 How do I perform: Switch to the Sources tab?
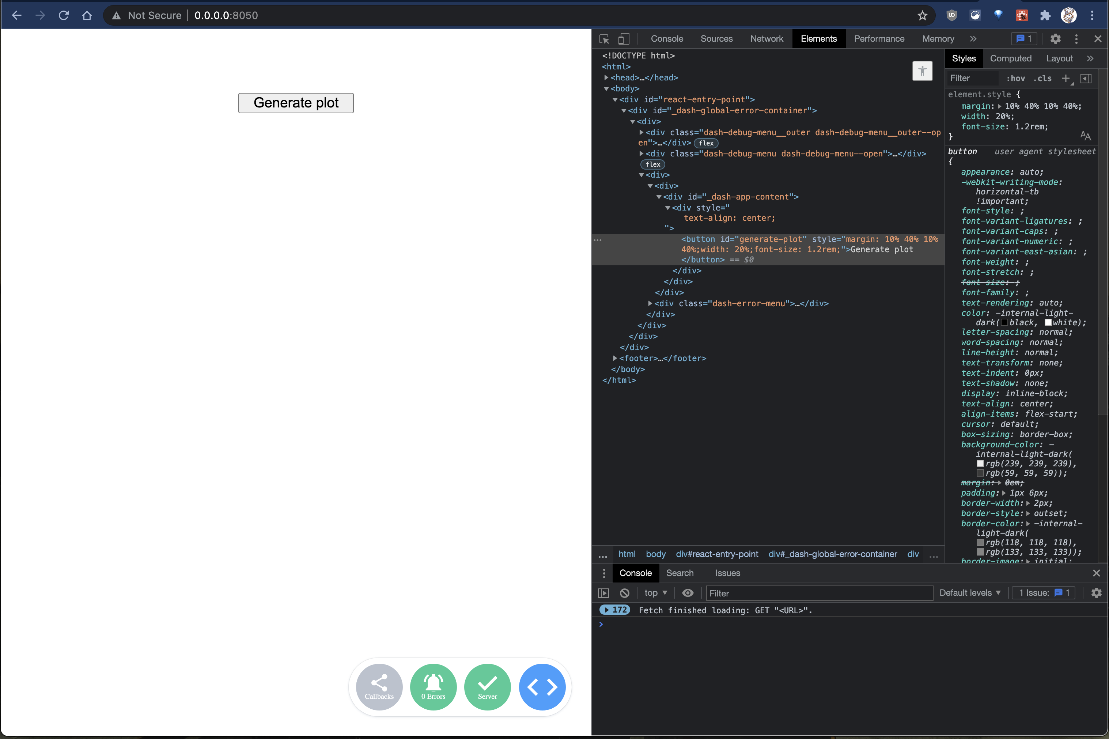716,39
